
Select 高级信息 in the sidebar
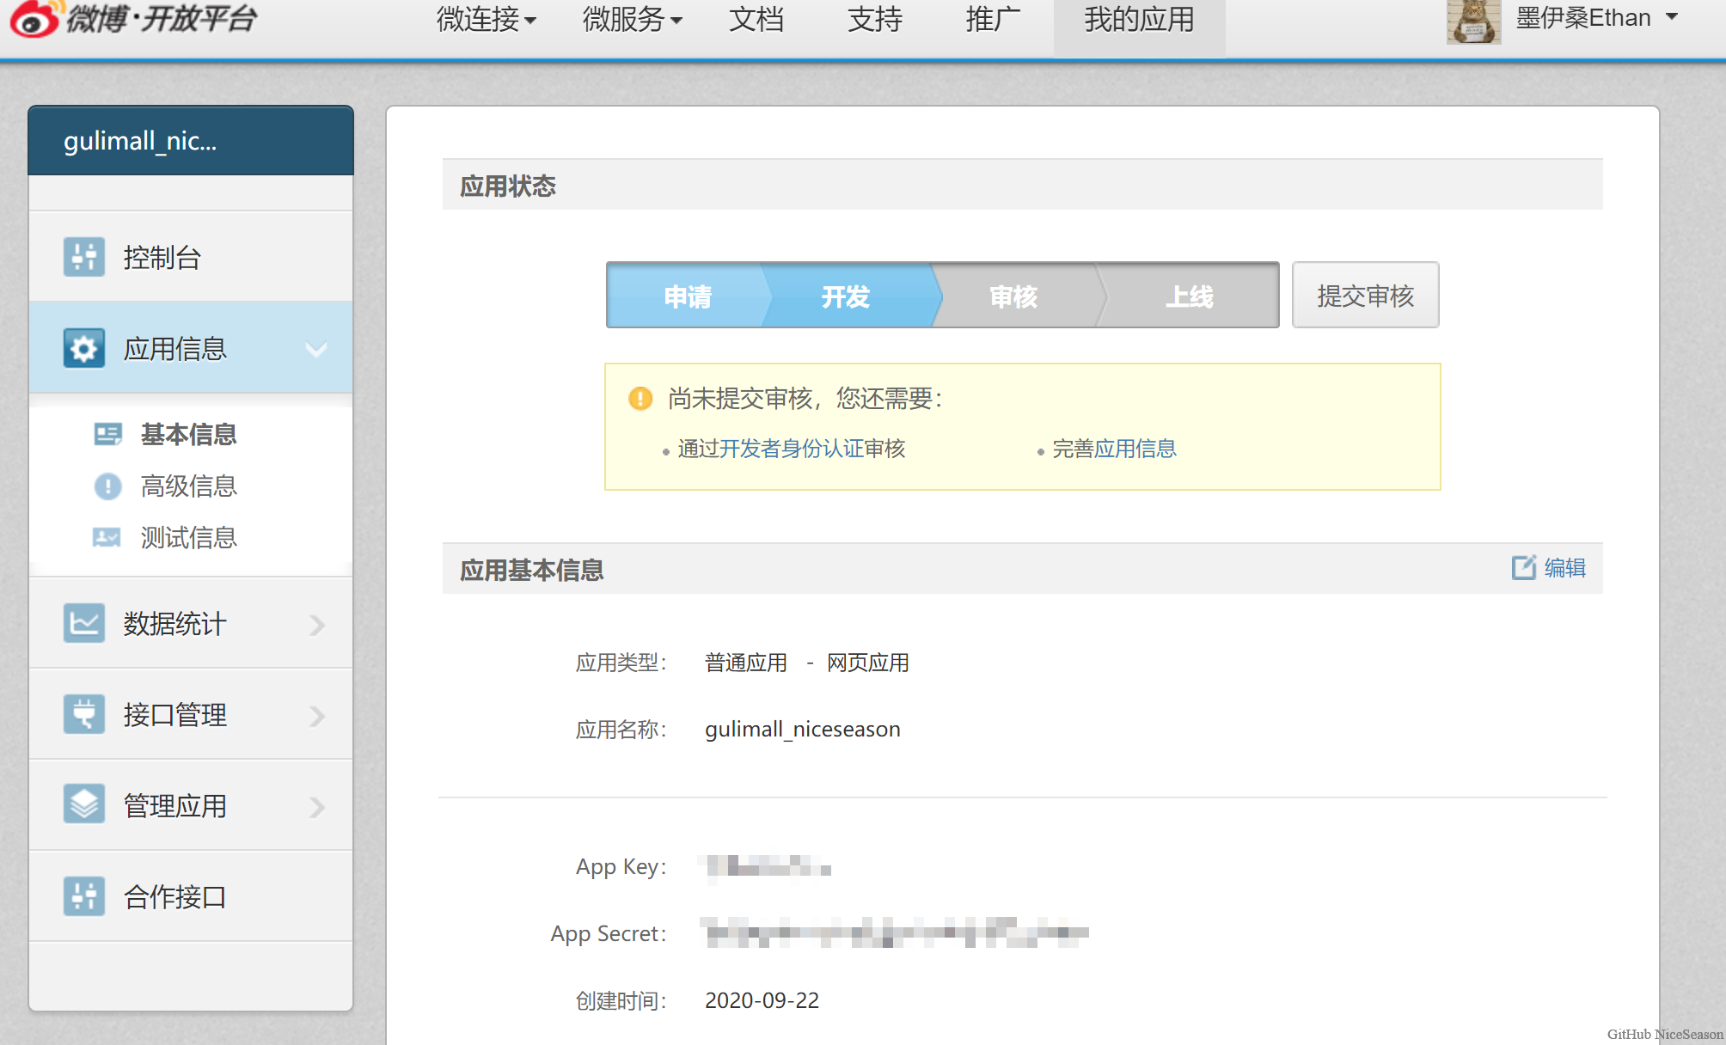[188, 486]
